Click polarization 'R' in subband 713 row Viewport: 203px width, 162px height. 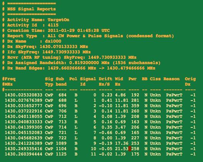(76, 122)
